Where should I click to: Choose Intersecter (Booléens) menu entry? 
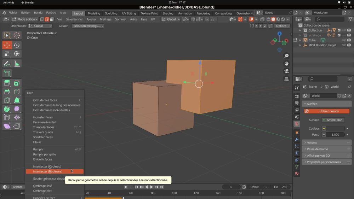pyautogui.click(x=55, y=171)
